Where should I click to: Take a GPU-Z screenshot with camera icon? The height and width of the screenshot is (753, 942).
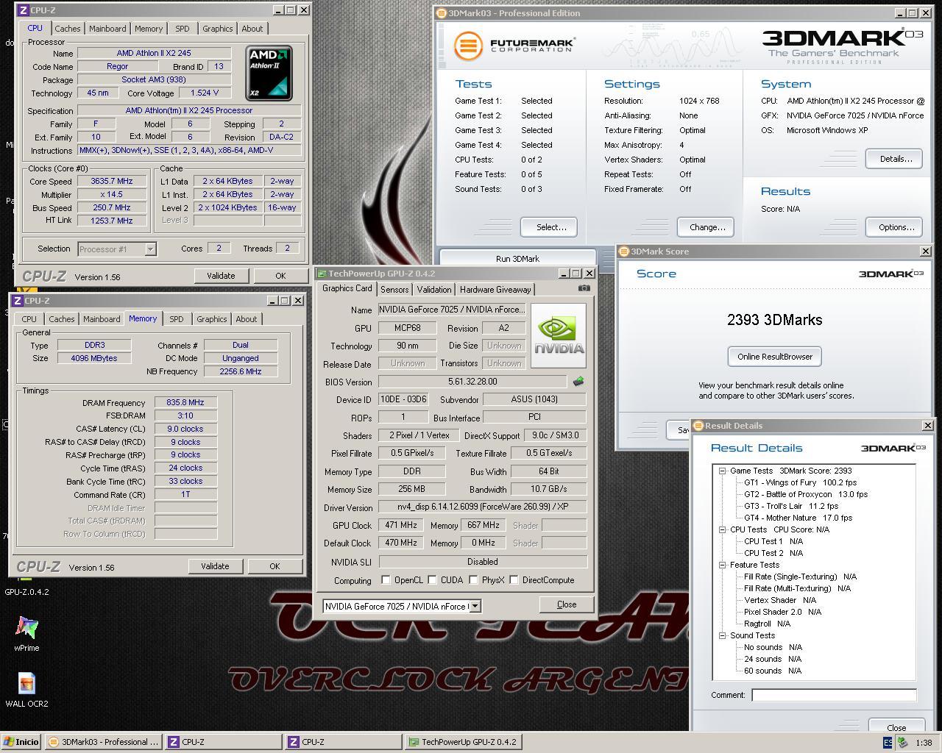tap(584, 288)
